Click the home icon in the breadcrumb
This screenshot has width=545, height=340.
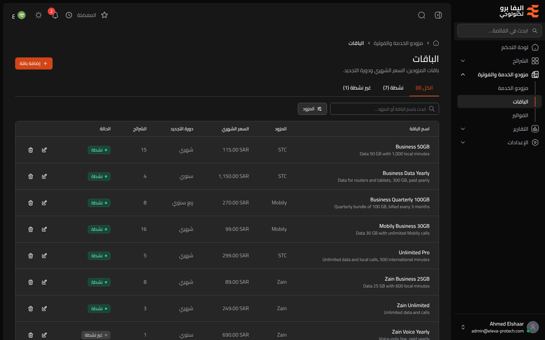tap(436, 43)
